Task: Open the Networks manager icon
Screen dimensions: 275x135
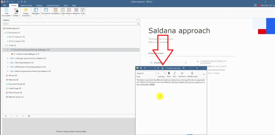Action: [x=76, y=11]
